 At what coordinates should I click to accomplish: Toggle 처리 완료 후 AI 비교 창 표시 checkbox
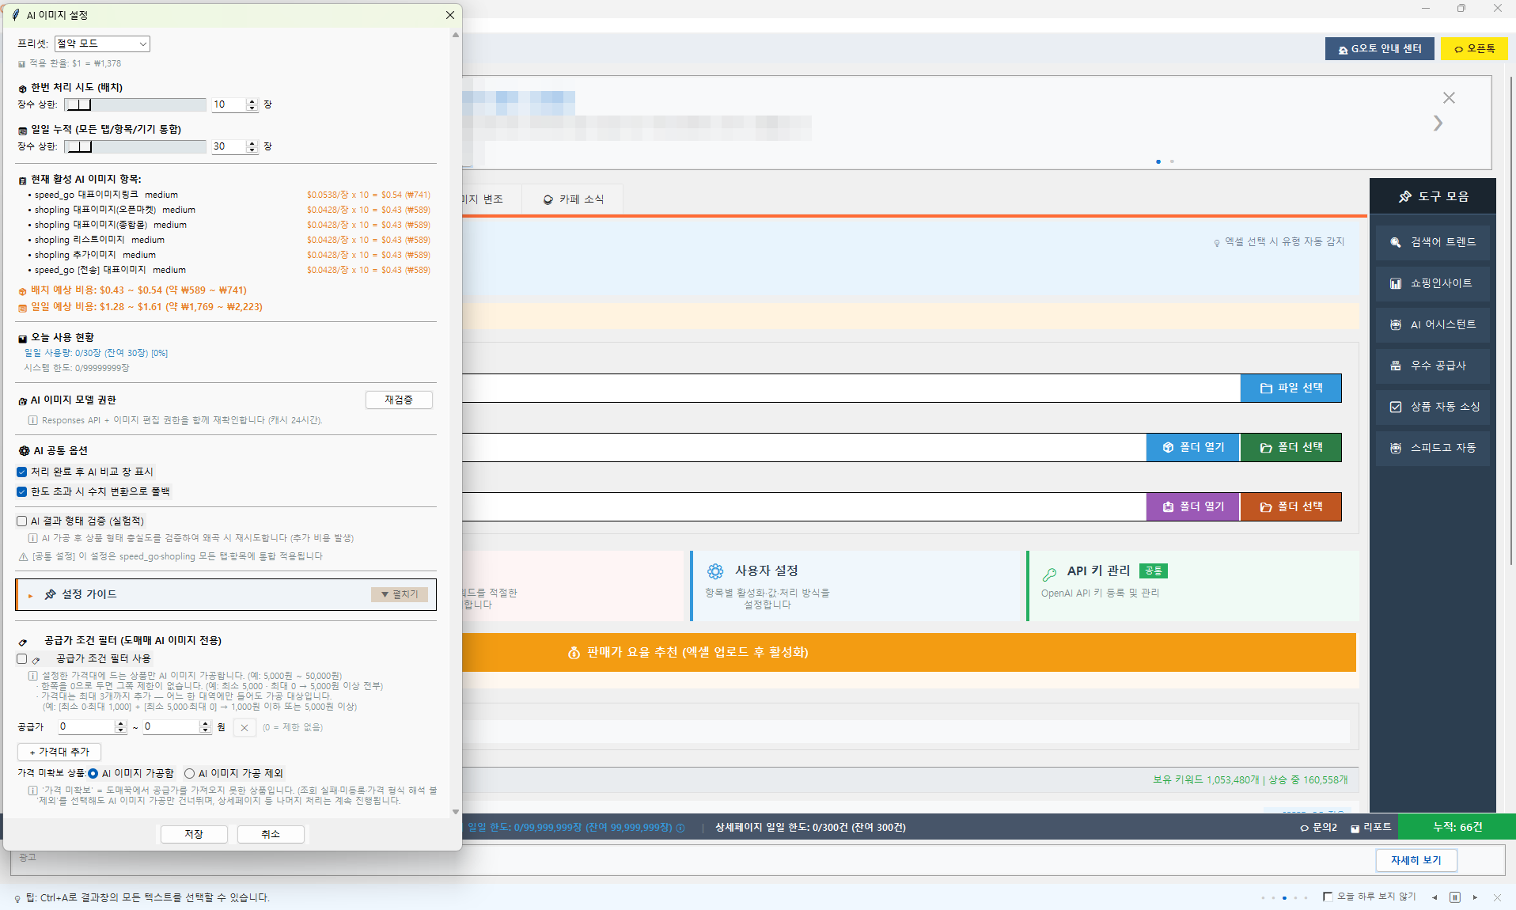[22, 472]
